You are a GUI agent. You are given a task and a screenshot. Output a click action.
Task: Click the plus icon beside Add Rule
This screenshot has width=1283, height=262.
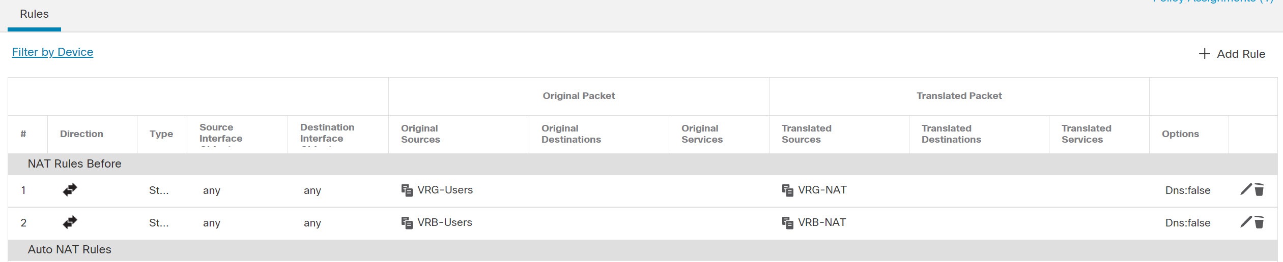click(1204, 54)
